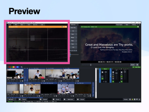Click the red category color swatch

[10, 67]
